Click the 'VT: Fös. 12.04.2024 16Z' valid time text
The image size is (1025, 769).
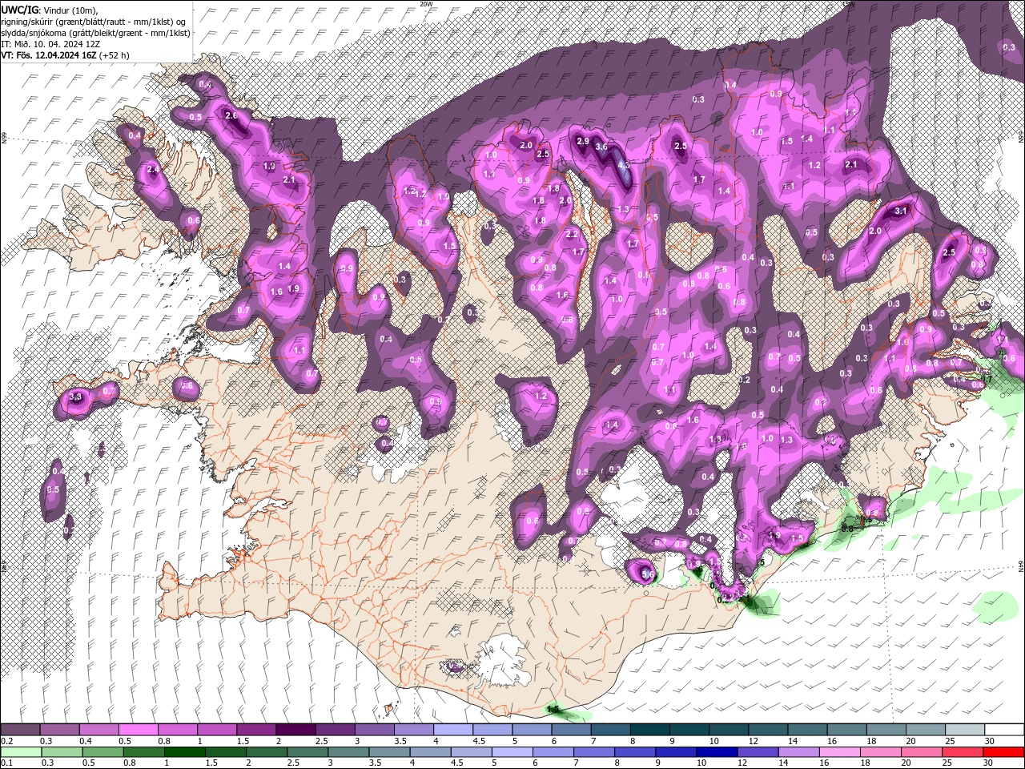49,56
